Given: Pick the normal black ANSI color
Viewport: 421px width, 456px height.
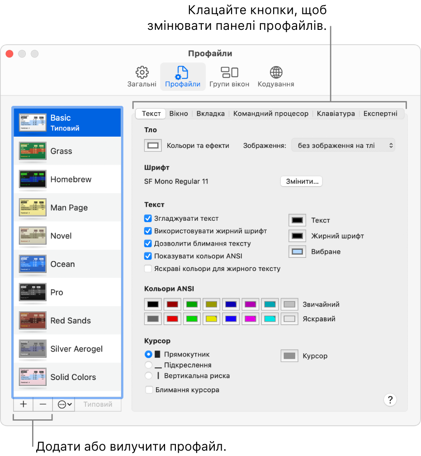Looking at the screenshot, I should coord(153,304).
